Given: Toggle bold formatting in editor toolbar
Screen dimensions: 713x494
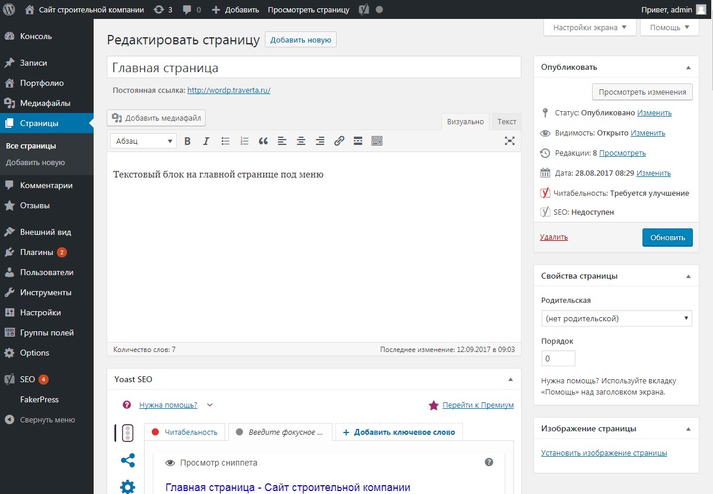Looking at the screenshot, I should [x=187, y=141].
